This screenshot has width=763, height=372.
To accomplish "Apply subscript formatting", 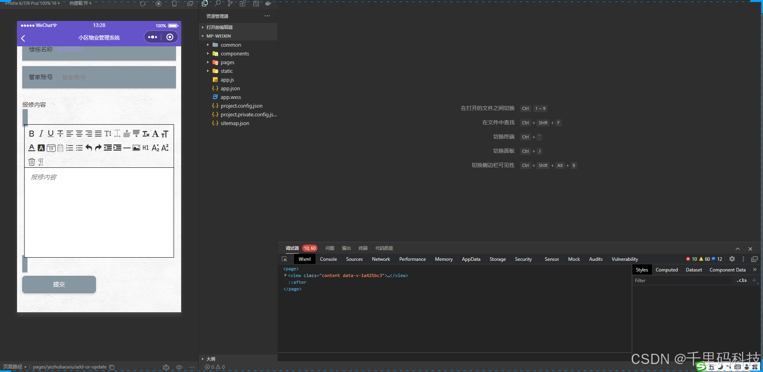I will click(155, 148).
